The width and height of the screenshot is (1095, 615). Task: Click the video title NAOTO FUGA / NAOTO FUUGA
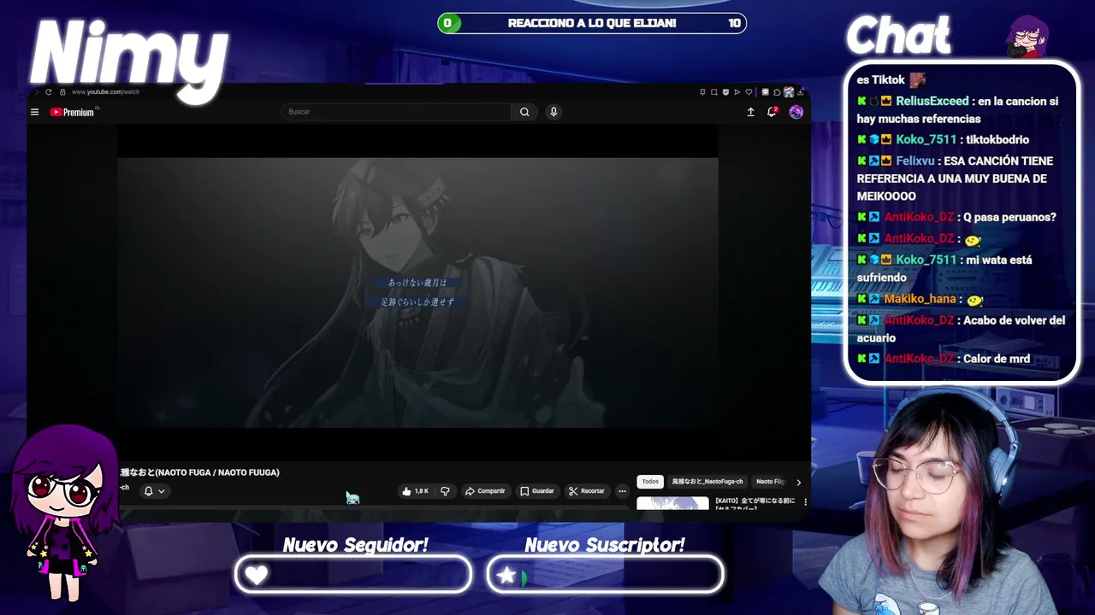pyautogui.click(x=200, y=472)
